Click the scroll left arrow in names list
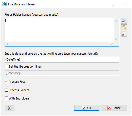This screenshot has height=116, width=132. [7, 44]
